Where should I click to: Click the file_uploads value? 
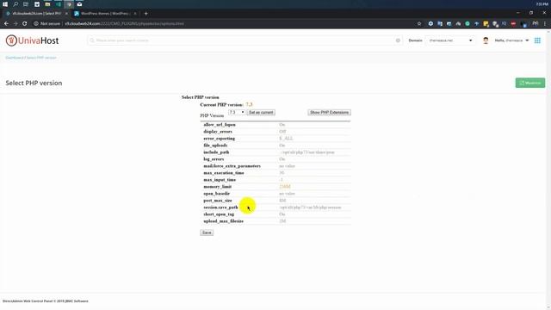click(x=282, y=146)
